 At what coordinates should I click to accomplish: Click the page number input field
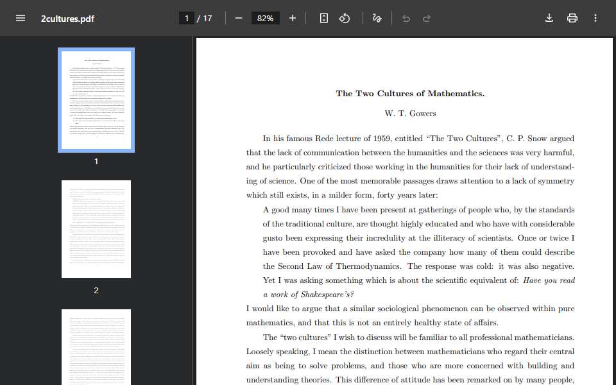pyautogui.click(x=186, y=18)
